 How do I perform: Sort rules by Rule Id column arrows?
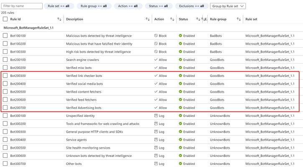pyautogui.click(x=59, y=19)
